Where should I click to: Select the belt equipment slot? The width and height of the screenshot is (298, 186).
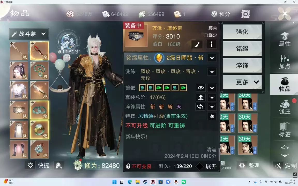click(19, 110)
